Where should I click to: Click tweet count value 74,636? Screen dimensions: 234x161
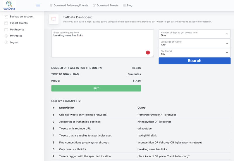pos(136,68)
